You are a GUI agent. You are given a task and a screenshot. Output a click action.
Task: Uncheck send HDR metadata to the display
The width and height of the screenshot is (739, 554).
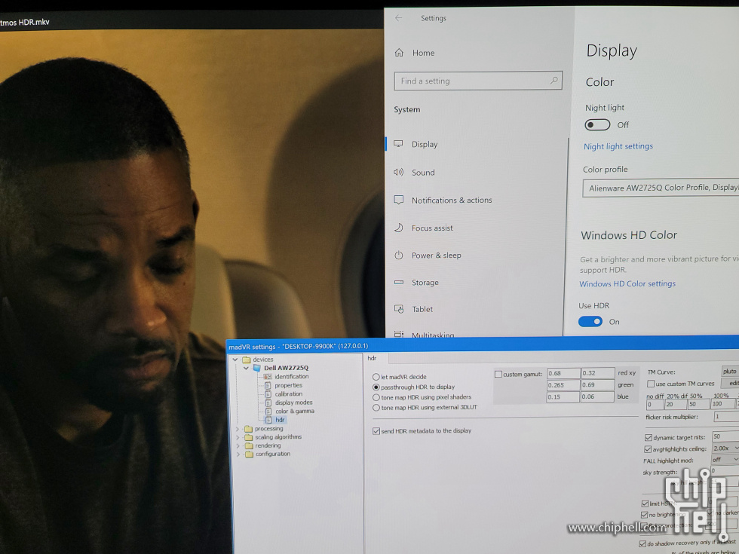(x=376, y=431)
